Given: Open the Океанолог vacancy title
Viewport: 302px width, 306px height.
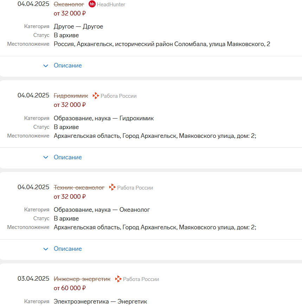Looking at the screenshot, I should 69,4.
